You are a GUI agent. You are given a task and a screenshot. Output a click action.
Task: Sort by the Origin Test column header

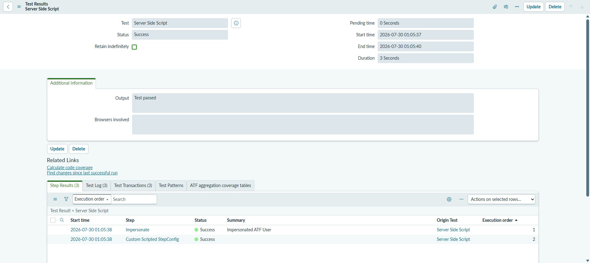coord(447,220)
